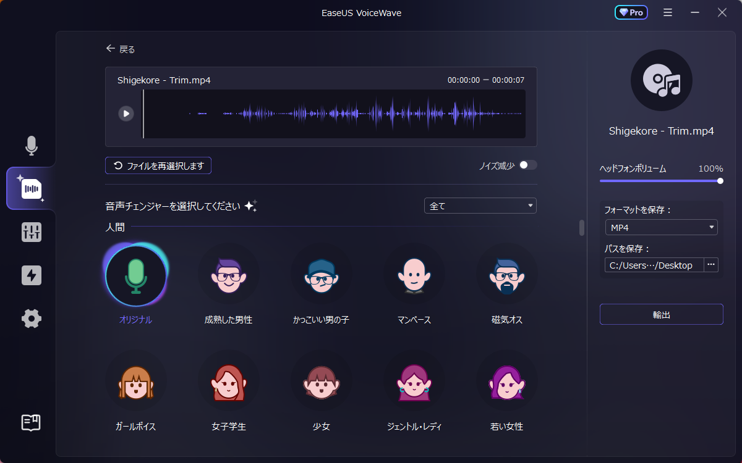Choose the かっこいい男の子 voice avatar
742x463 pixels.
pos(321,273)
